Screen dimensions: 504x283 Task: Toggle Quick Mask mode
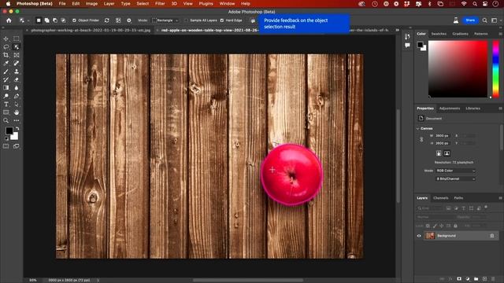click(x=6, y=146)
